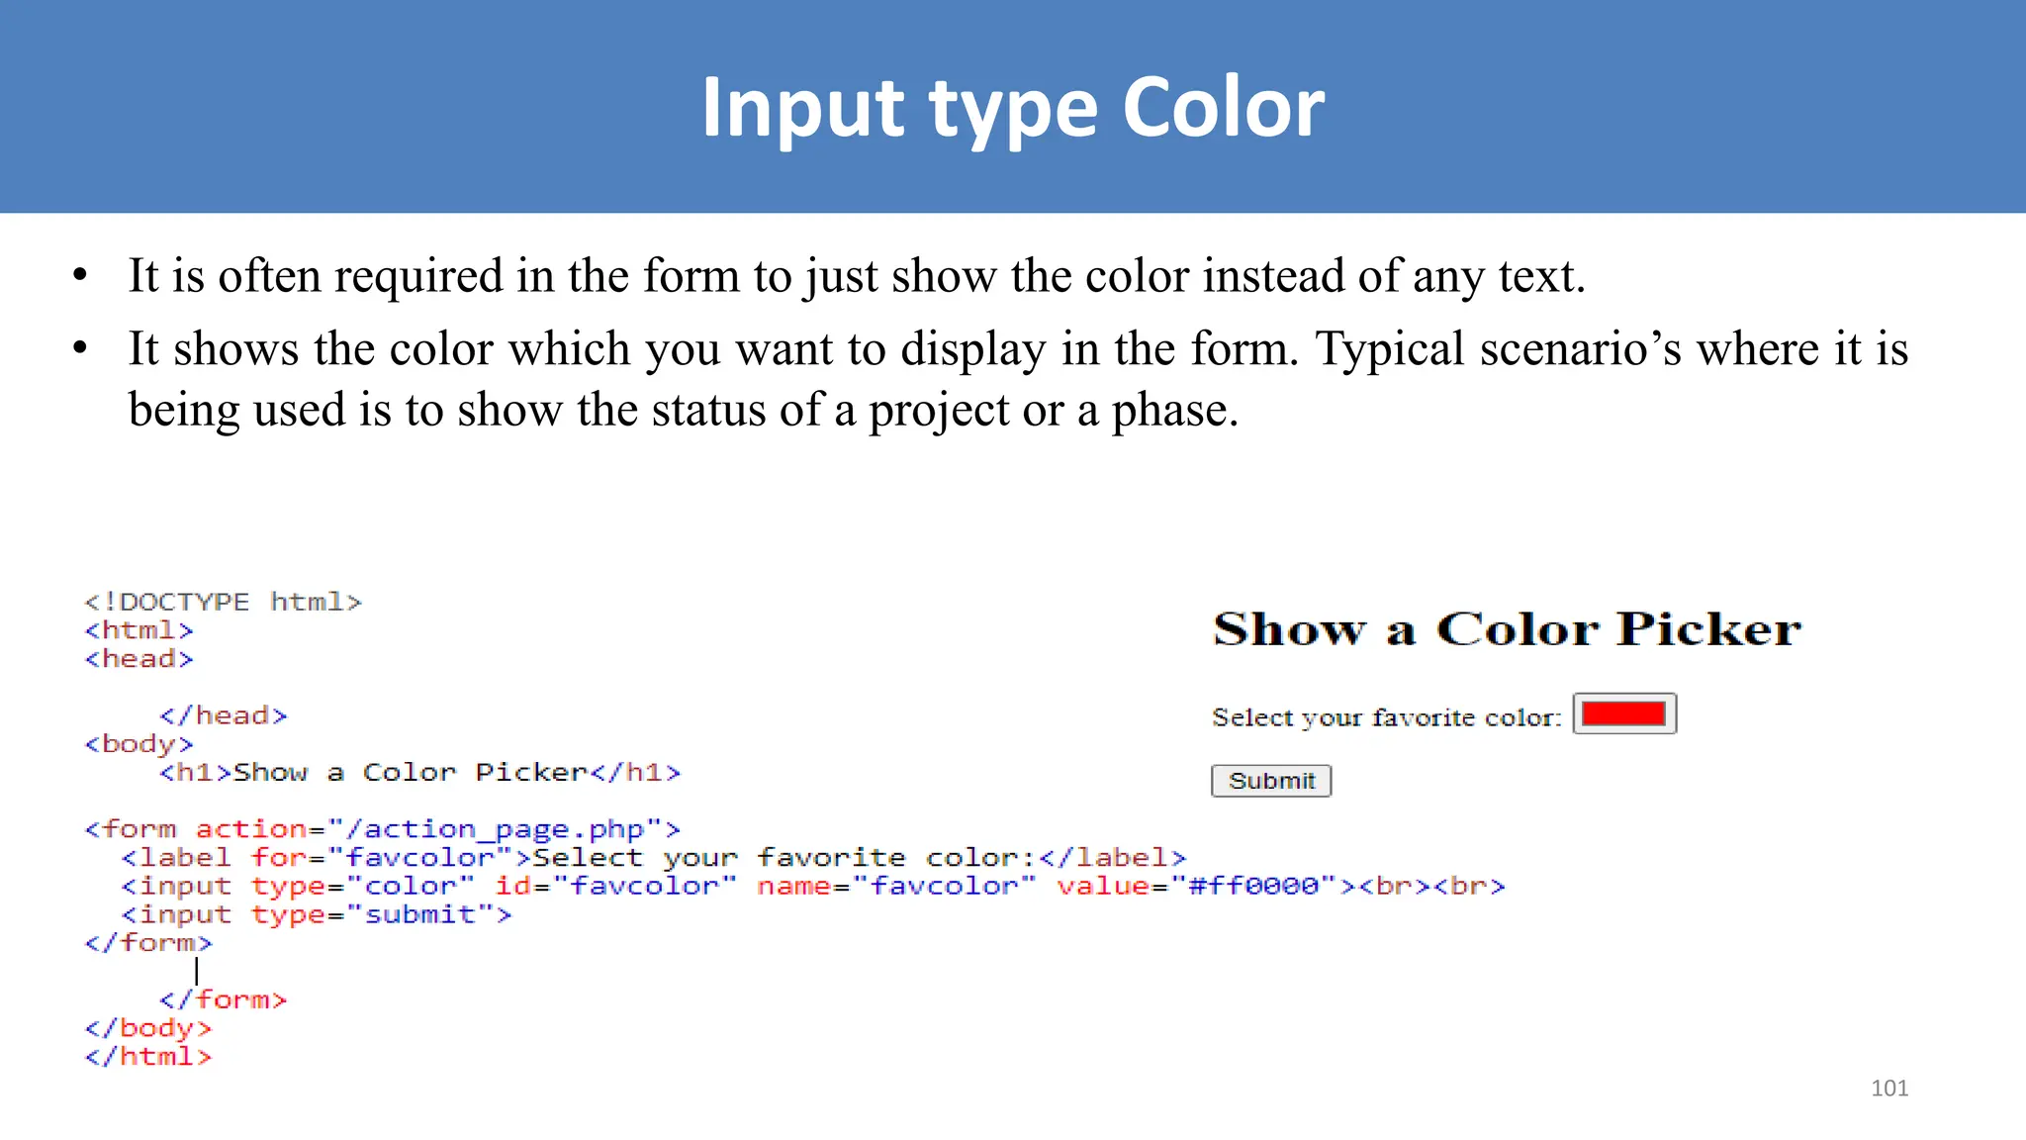
Task: Click the '<head>' opening tag line
Action: point(139,659)
